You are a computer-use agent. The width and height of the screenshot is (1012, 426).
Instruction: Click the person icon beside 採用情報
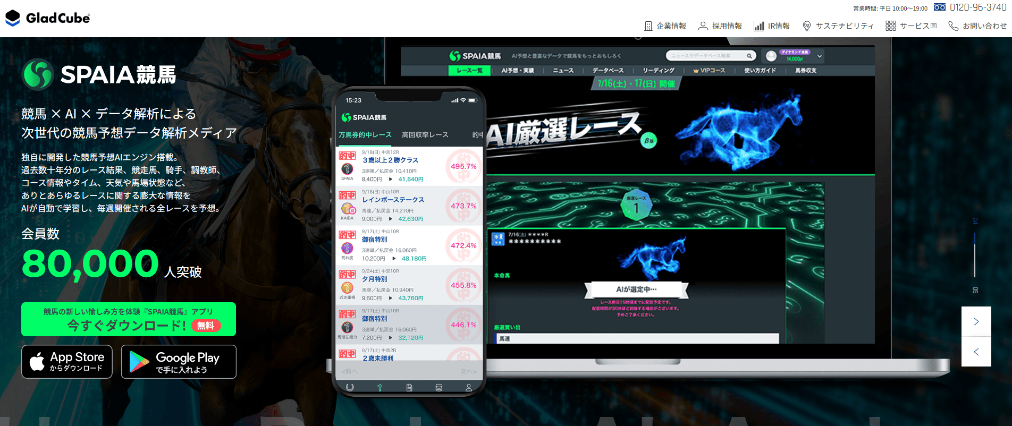point(703,26)
